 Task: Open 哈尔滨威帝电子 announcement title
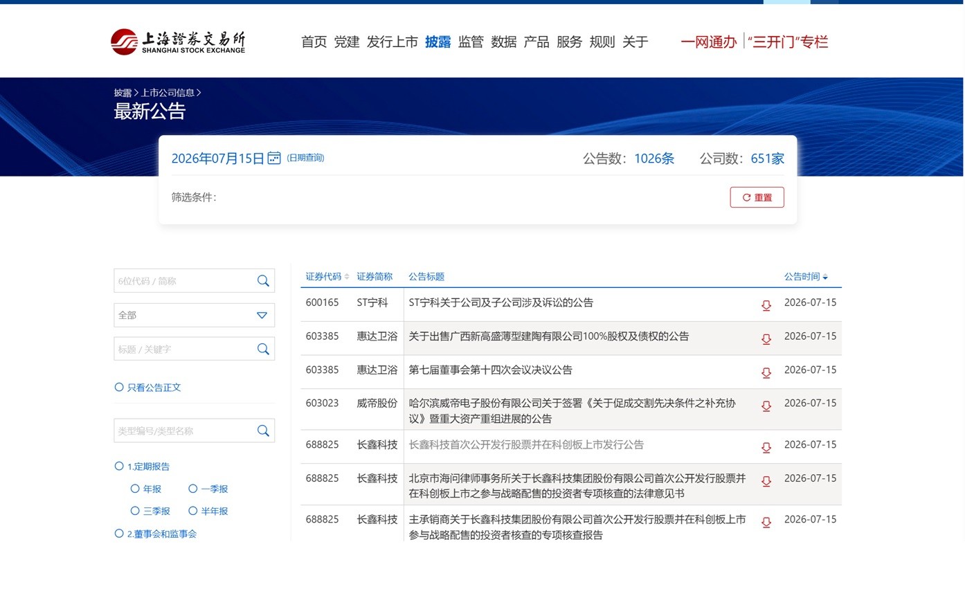[x=572, y=410]
